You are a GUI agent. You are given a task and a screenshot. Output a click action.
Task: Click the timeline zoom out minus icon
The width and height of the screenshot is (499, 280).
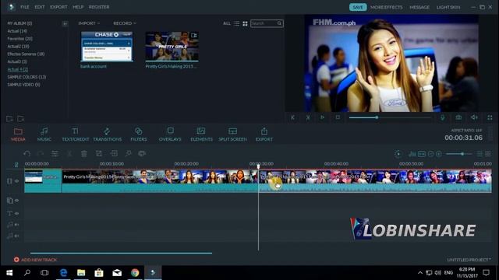tap(430, 154)
